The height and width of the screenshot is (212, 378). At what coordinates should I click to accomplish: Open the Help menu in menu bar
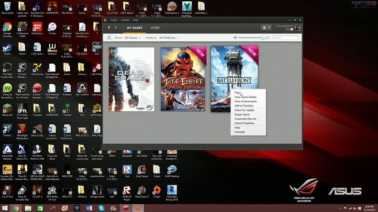pos(136,20)
